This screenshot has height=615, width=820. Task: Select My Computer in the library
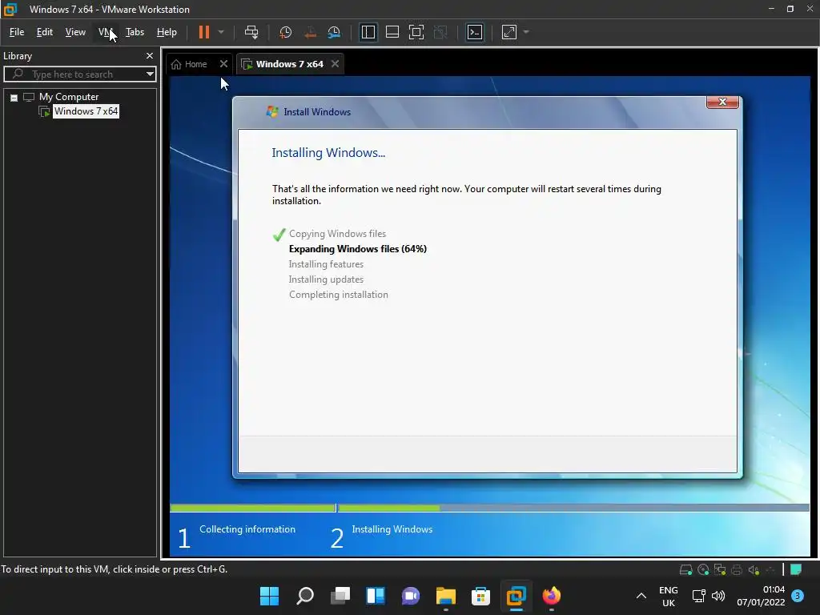(69, 97)
